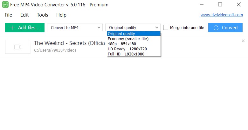This screenshot has width=248, height=130.
Task: Click the video camera placeholder thumbnail
Action: tap(17, 47)
